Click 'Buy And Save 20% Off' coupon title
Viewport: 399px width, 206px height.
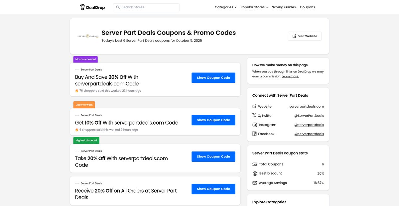pyautogui.click(x=107, y=80)
